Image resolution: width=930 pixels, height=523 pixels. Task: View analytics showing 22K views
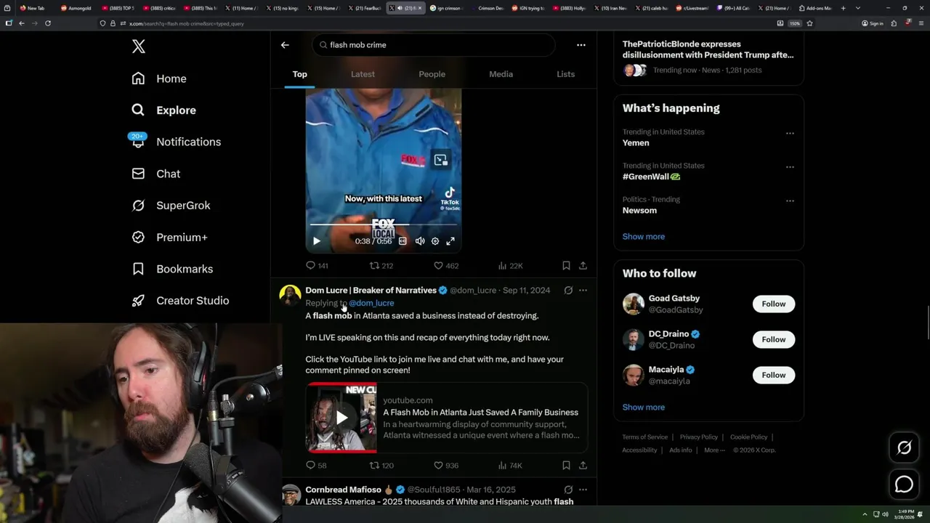click(510, 266)
